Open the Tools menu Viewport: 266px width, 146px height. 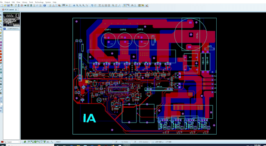[31, 2]
